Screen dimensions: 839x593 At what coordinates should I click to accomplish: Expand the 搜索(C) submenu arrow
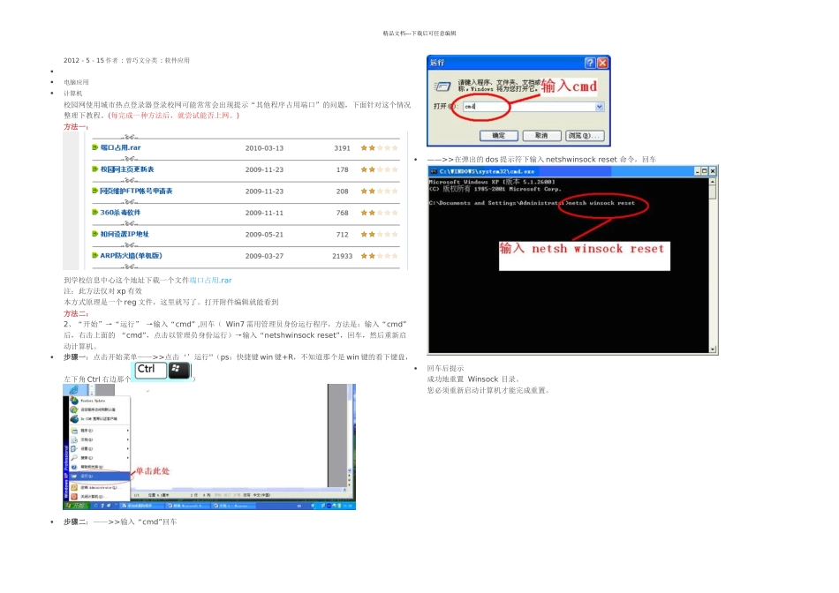tap(128, 458)
